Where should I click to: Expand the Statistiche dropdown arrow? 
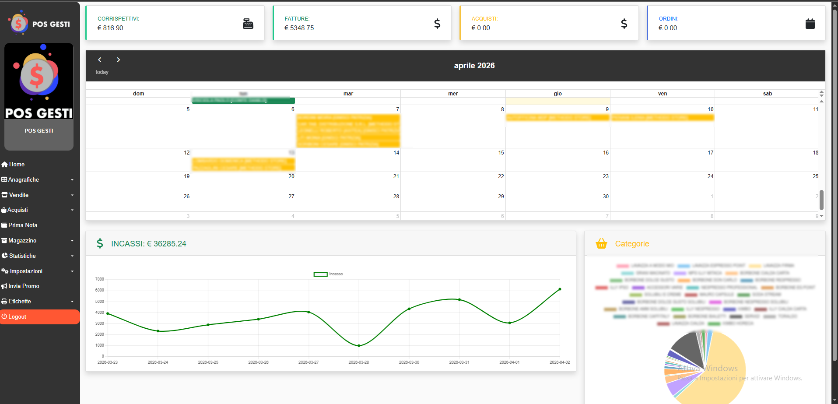72,256
